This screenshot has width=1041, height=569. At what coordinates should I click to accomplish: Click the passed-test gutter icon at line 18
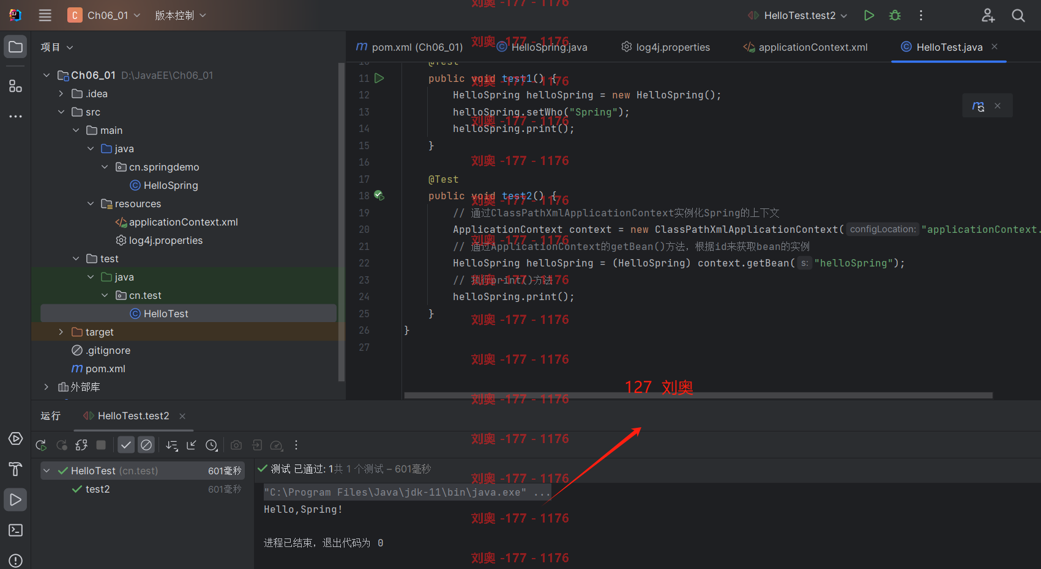click(379, 196)
